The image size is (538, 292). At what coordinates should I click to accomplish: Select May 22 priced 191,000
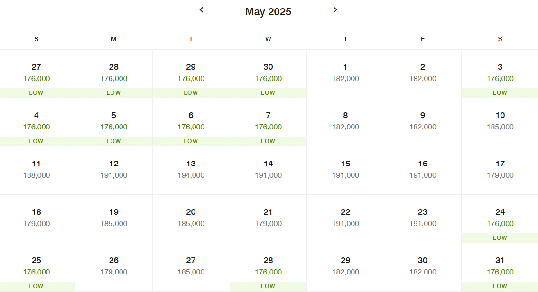point(345,219)
